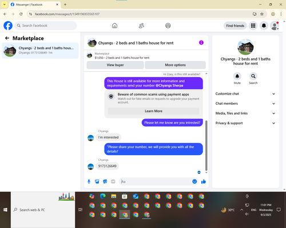286x228 pixels.
Task: Click Find friends button
Action: coord(235,26)
